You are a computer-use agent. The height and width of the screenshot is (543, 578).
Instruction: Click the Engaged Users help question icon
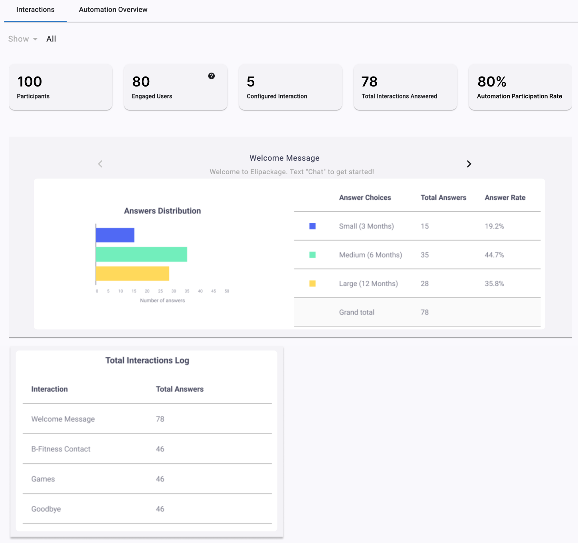tap(212, 76)
